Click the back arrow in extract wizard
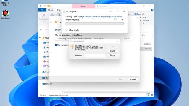Viewport: 189px width, 106px height. coord(51,22)
